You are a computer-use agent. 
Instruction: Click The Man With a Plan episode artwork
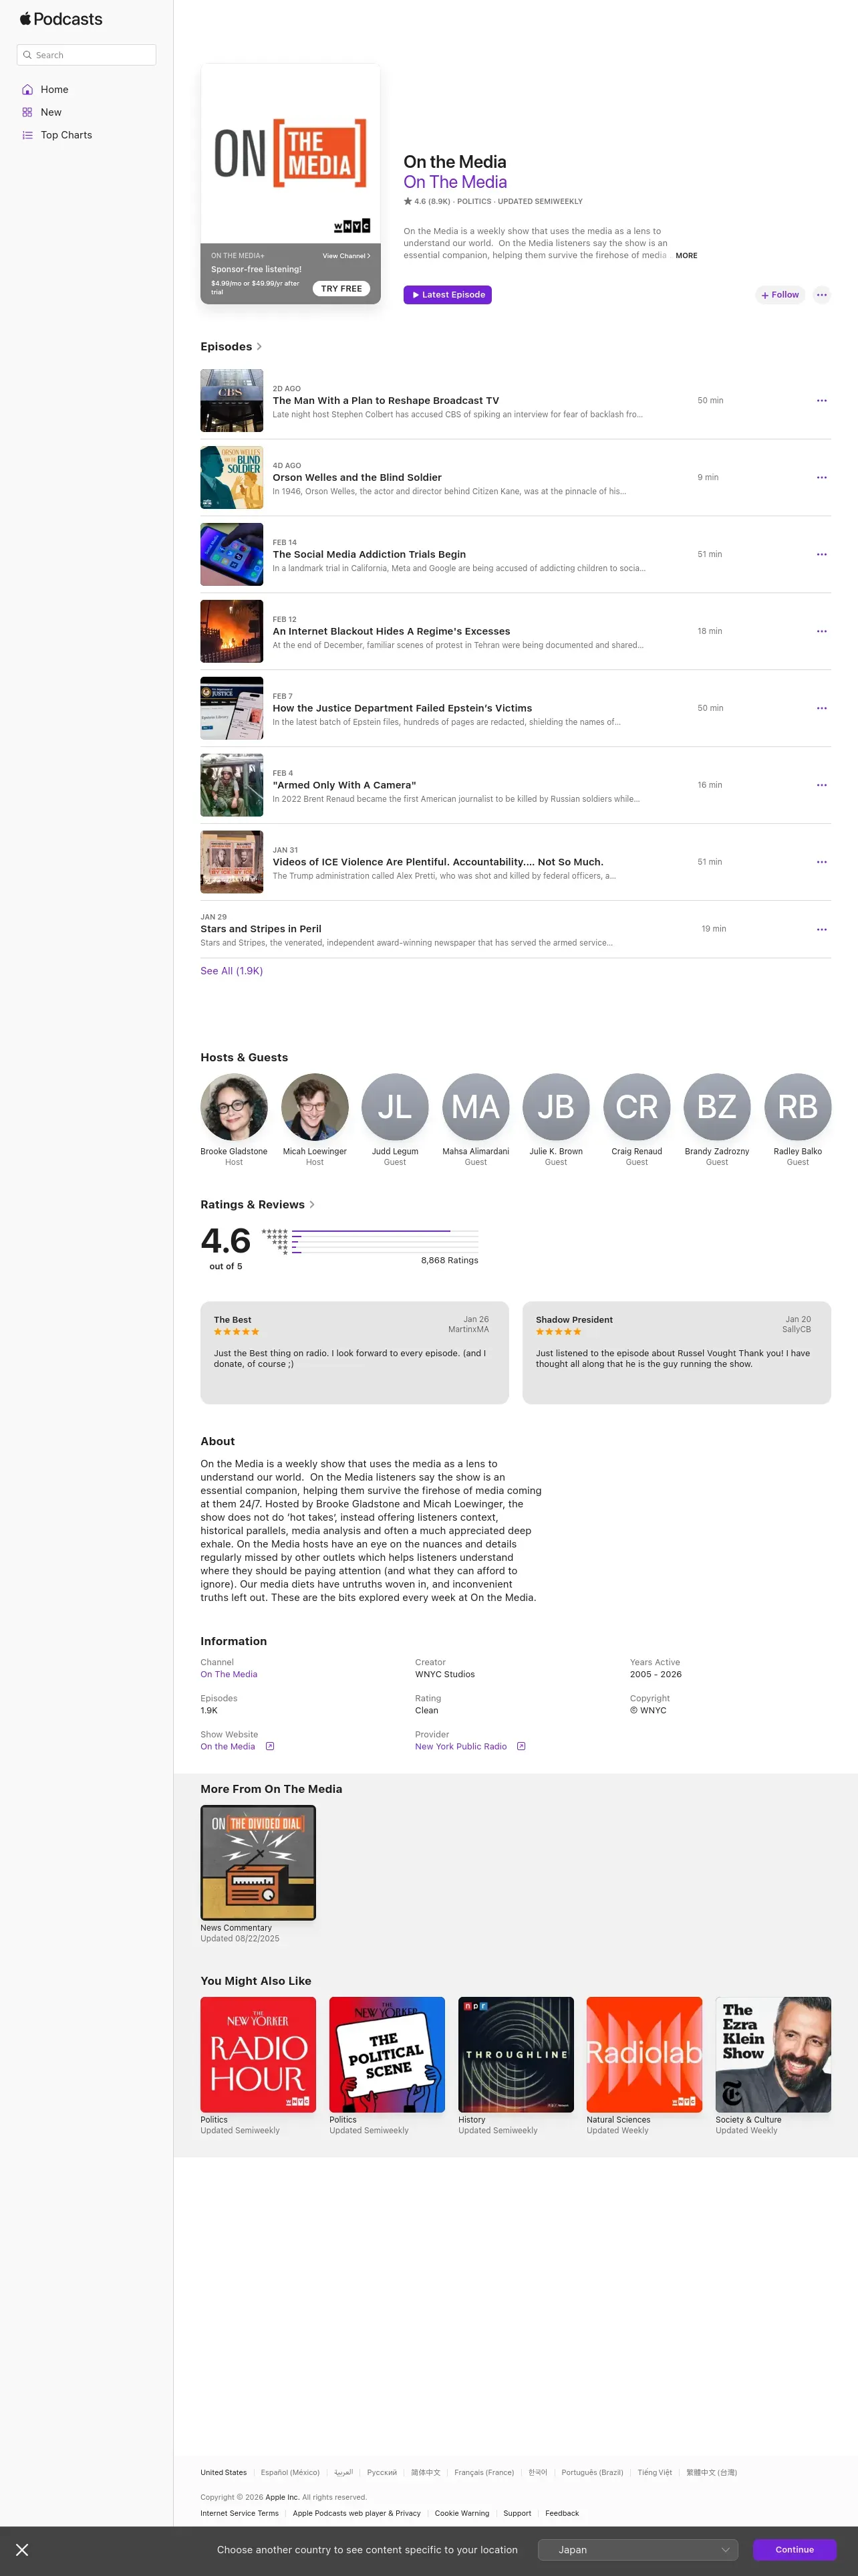tap(232, 401)
